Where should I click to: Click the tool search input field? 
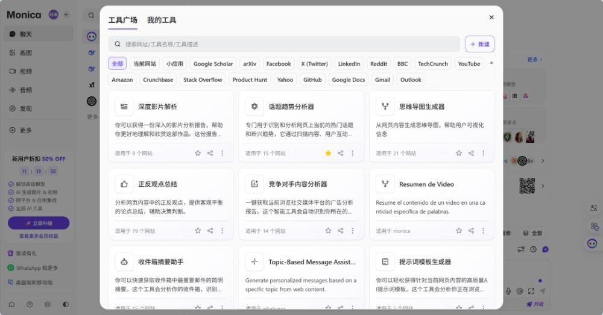click(x=284, y=44)
